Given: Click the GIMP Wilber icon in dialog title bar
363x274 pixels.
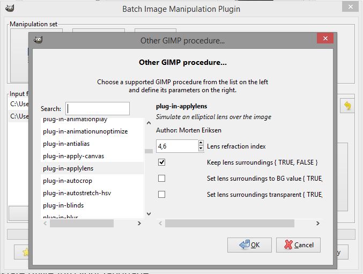Looking at the screenshot, I should [38, 40].
